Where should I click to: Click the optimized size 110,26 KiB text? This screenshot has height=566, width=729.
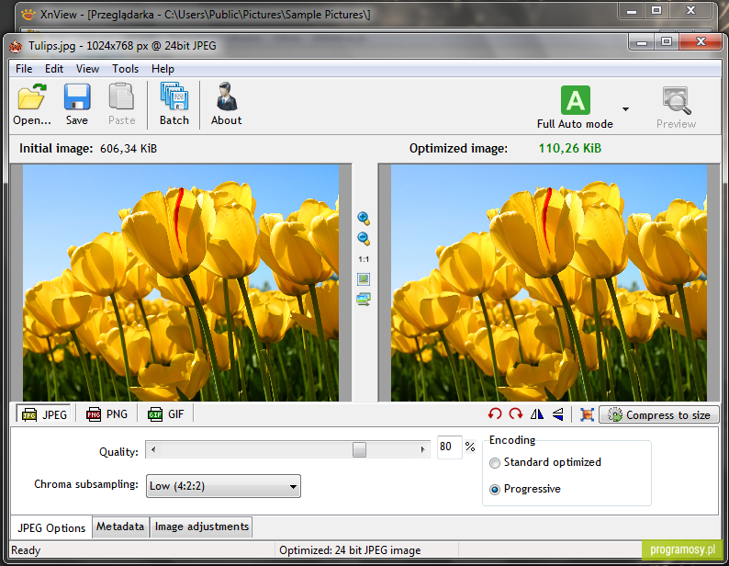pyautogui.click(x=570, y=149)
